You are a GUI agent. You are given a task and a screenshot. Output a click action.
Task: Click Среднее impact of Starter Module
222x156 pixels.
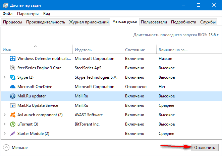[x=166, y=134]
